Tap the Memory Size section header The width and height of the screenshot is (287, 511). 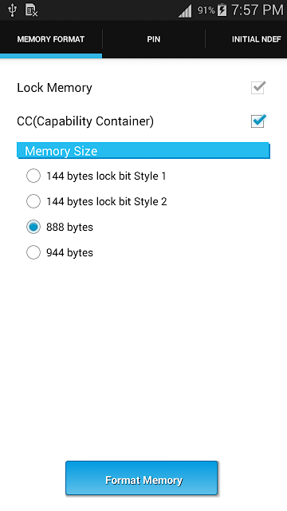point(143,151)
